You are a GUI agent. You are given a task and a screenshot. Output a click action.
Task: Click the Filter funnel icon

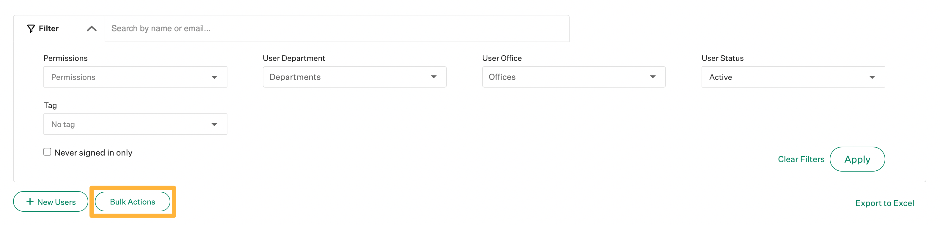click(32, 28)
